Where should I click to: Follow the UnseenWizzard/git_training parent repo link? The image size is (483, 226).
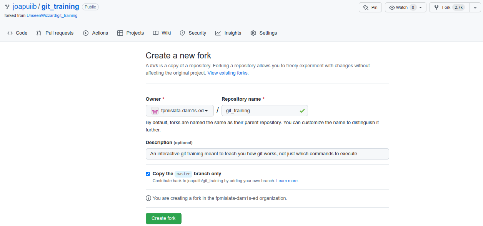(52, 15)
